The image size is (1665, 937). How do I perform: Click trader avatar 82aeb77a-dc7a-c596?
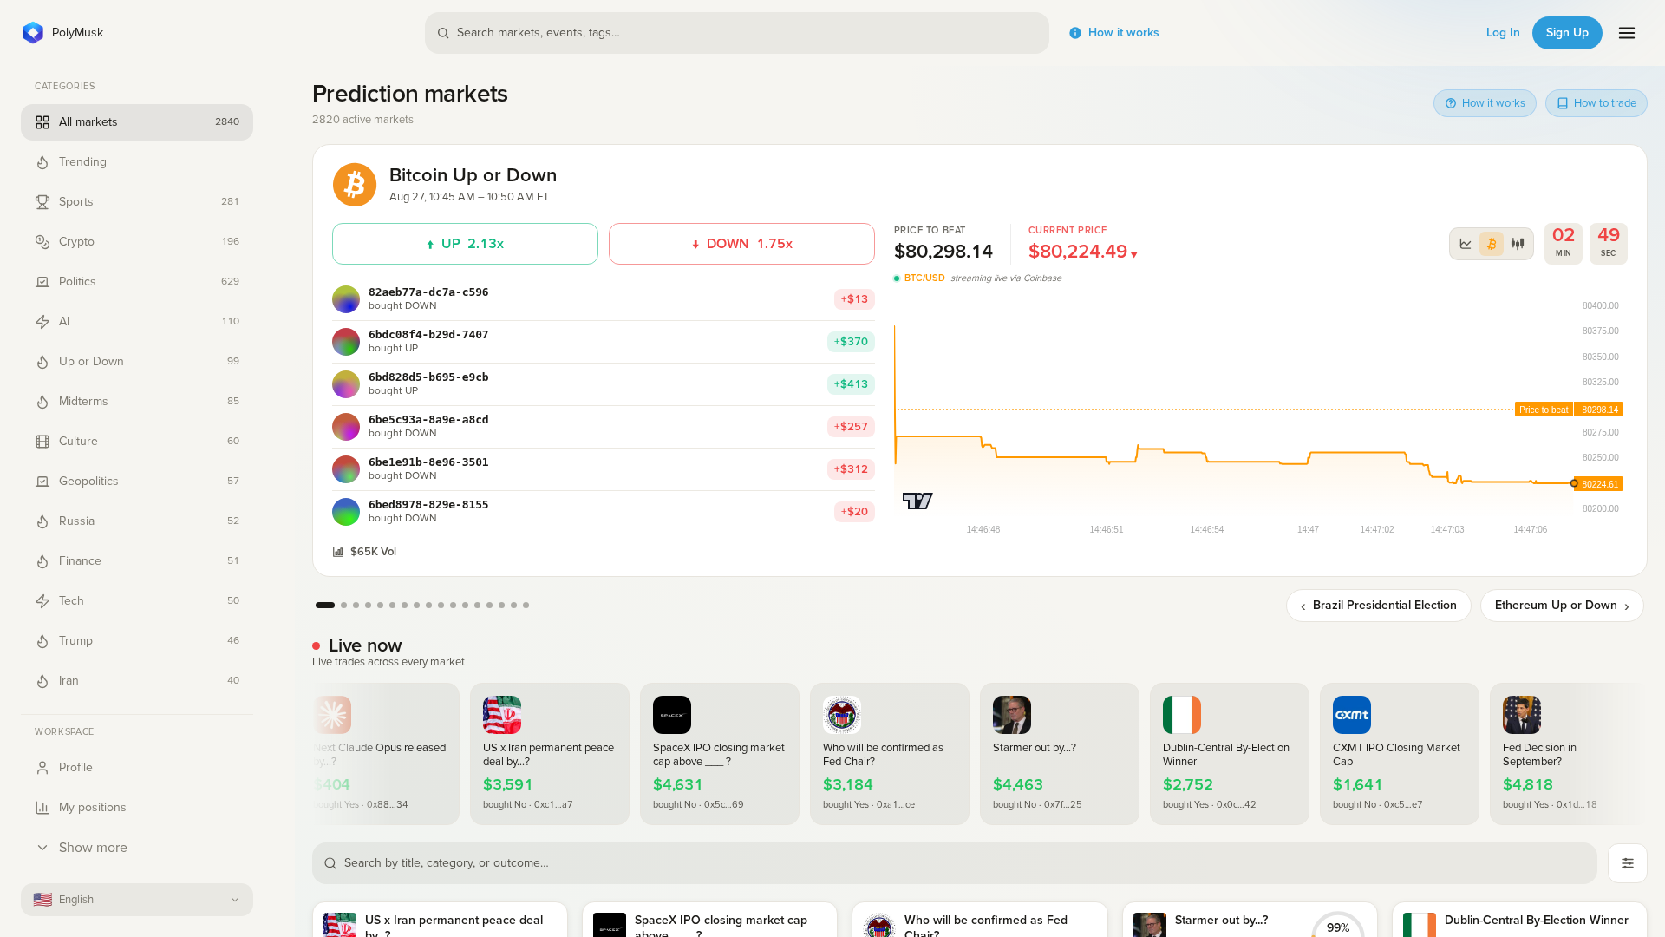pyautogui.click(x=346, y=299)
